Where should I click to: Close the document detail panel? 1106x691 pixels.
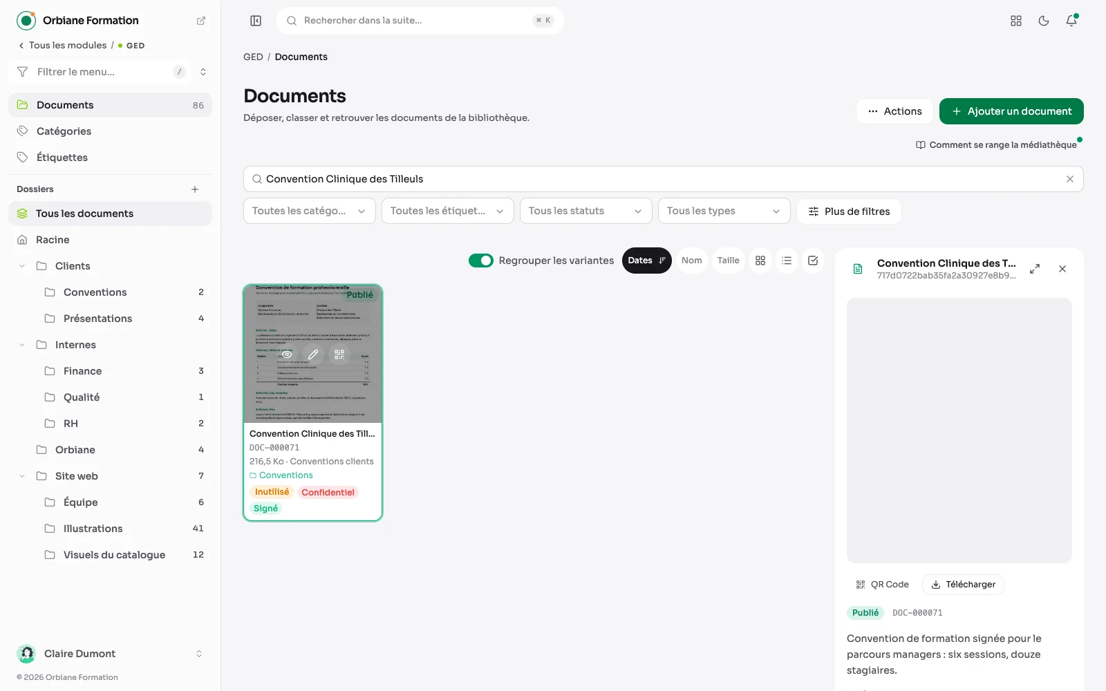tap(1062, 269)
